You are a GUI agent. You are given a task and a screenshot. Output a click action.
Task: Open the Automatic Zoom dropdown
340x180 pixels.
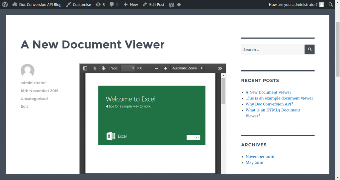[x=187, y=68]
